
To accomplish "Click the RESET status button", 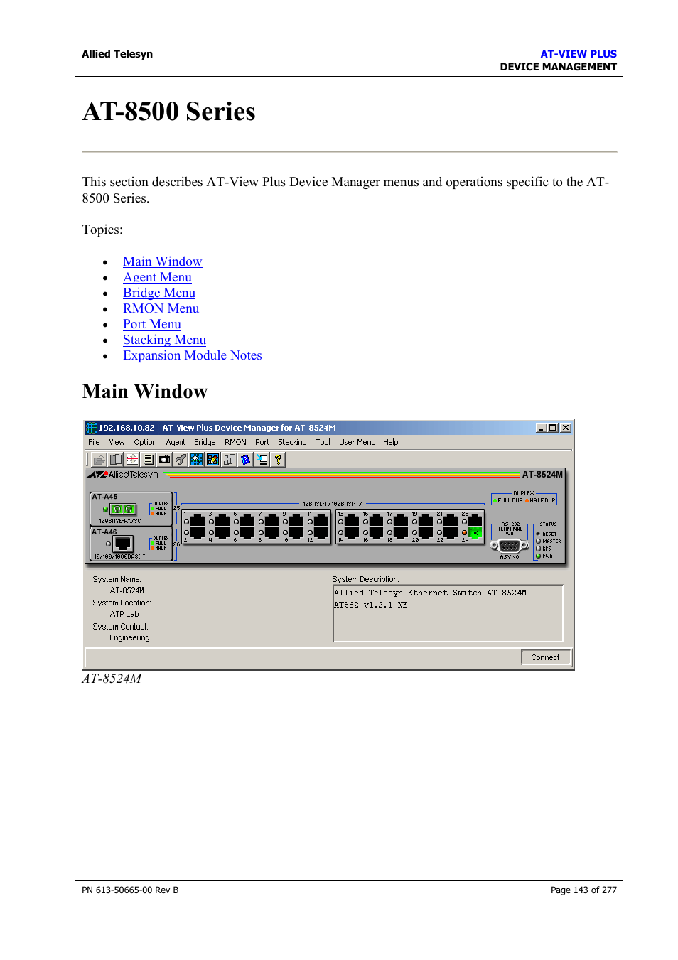I will pos(538,534).
